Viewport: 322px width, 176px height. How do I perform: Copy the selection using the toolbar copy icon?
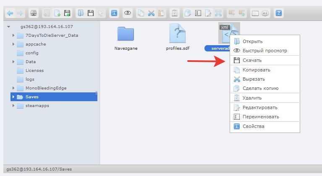(141, 13)
